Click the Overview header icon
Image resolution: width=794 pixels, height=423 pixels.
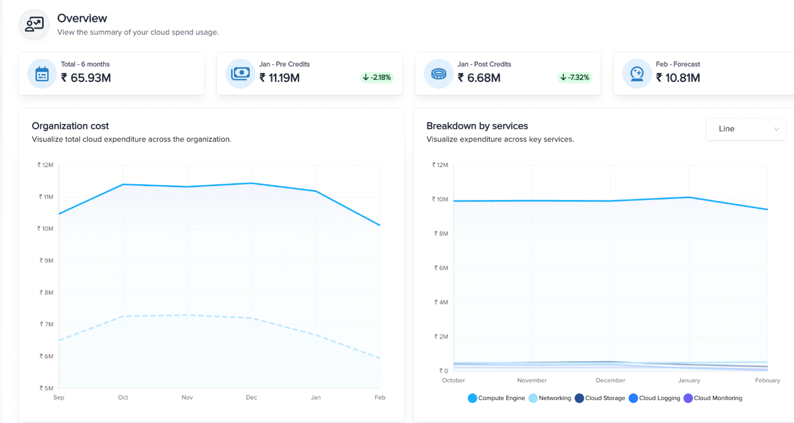coord(34,24)
